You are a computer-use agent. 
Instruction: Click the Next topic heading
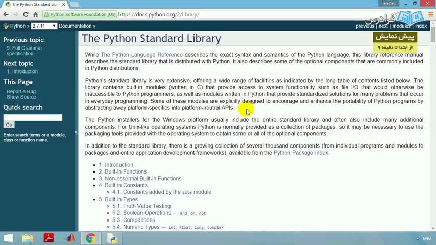pos(18,63)
